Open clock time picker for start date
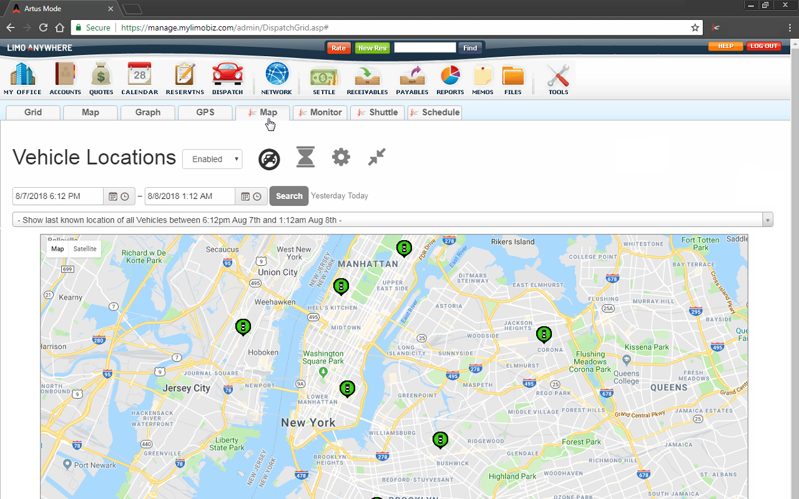 pos(125,196)
